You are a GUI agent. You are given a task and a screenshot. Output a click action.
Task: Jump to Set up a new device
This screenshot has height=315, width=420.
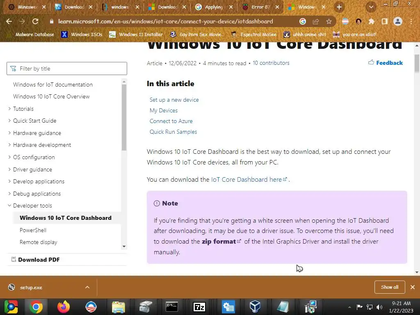pos(174,100)
